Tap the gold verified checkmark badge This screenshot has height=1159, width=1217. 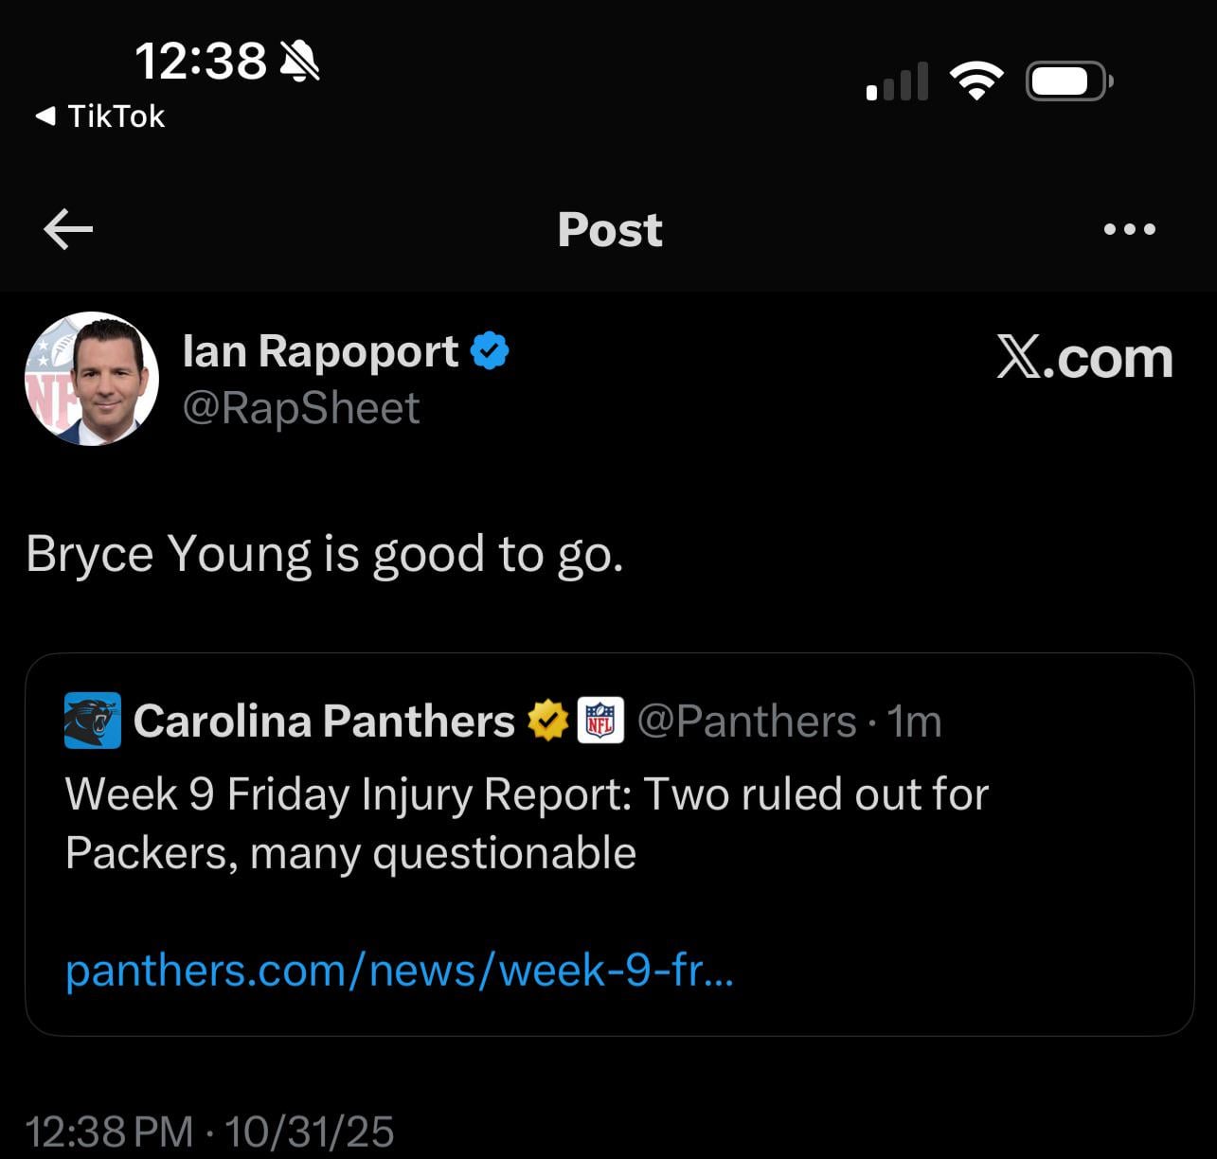click(x=547, y=721)
